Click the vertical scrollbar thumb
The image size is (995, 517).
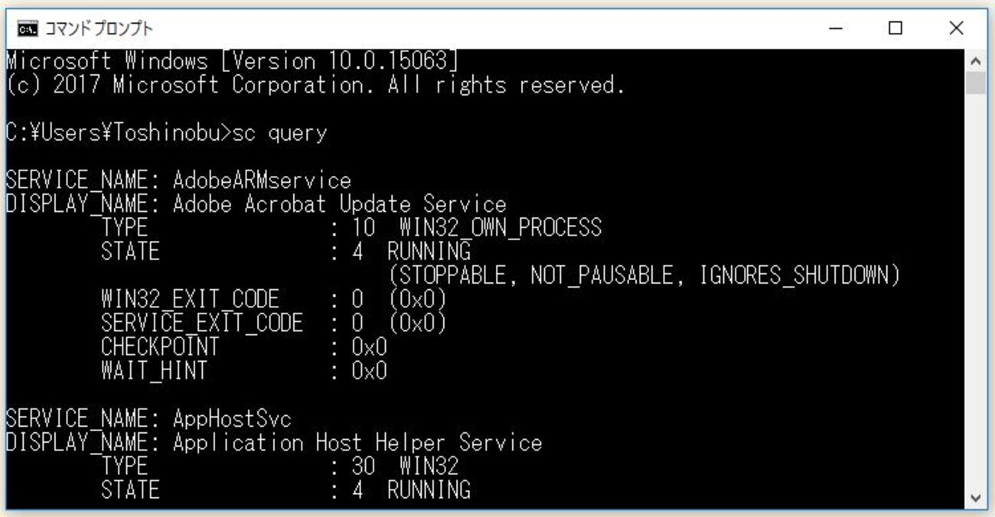(976, 83)
